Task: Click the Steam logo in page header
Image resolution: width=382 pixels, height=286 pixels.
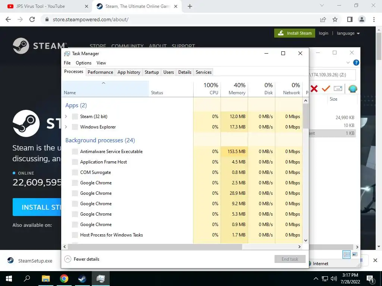Action: [x=39, y=46]
